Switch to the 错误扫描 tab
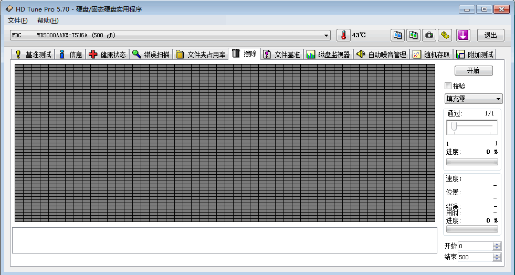The width and height of the screenshot is (515, 275). click(151, 55)
